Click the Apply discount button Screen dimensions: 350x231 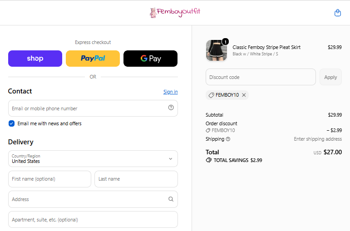(330, 77)
